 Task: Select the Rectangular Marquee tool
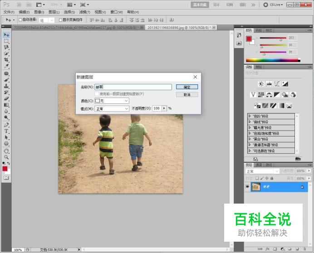[x=6, y=41]
